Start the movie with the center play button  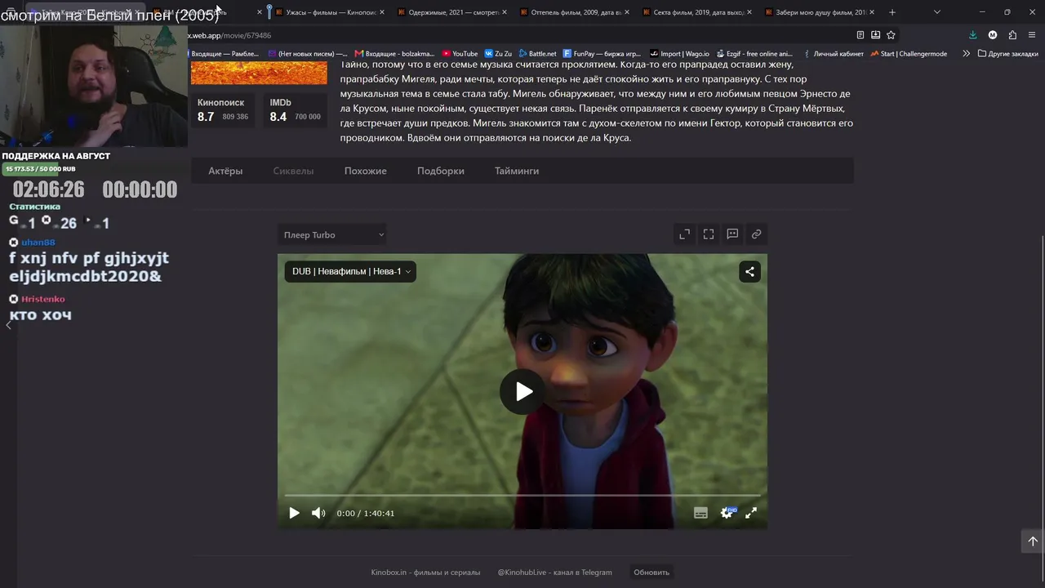click(523, 392)
